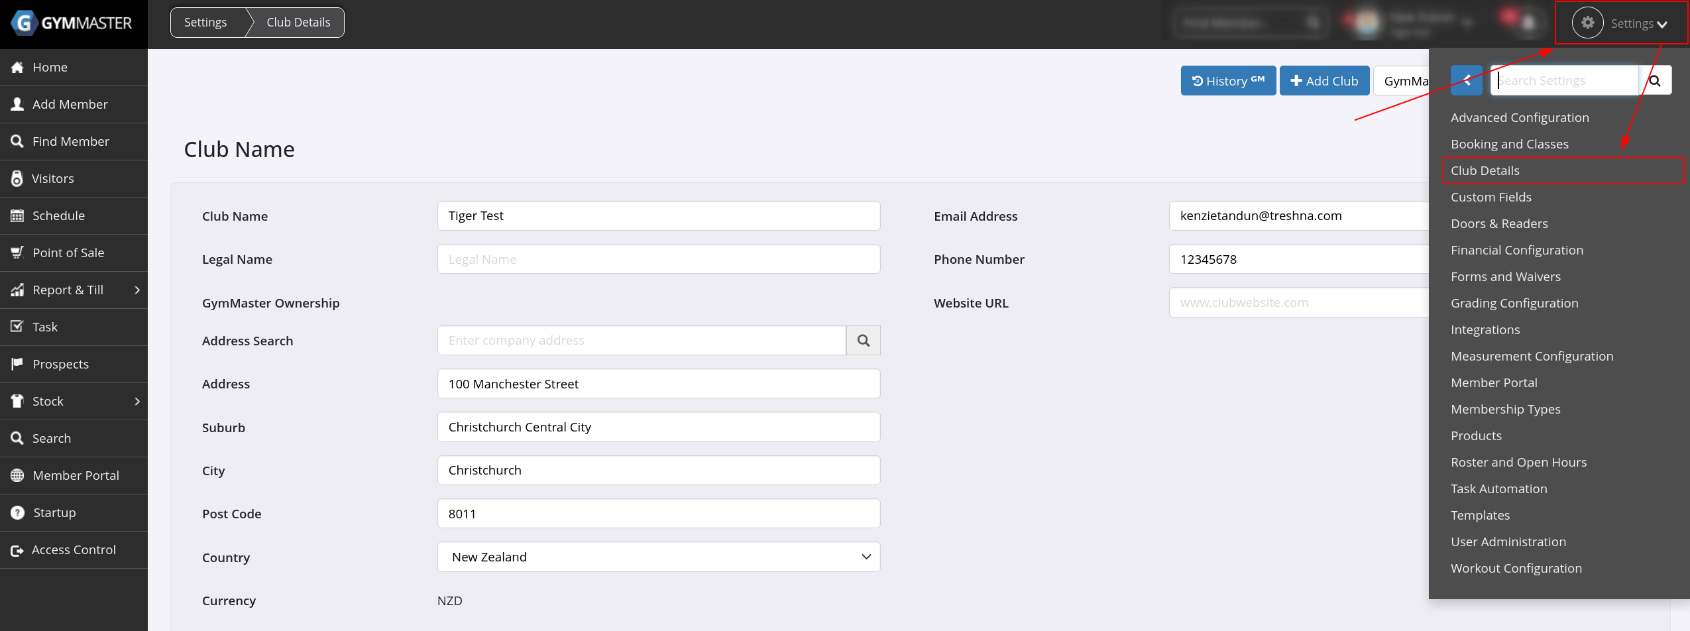
Task: Select Membership Types from settings menu
Action: [1505, 409]
